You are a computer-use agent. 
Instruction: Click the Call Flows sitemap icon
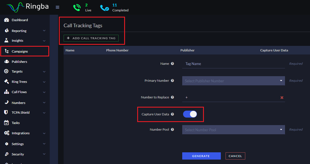coord(6,92)
